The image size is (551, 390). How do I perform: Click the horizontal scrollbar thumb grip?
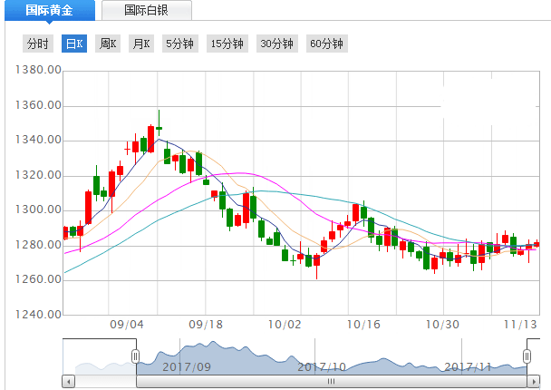[x=332, y=381]
